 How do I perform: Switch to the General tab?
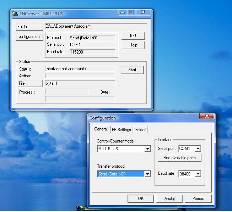click(x=101, y=129)
